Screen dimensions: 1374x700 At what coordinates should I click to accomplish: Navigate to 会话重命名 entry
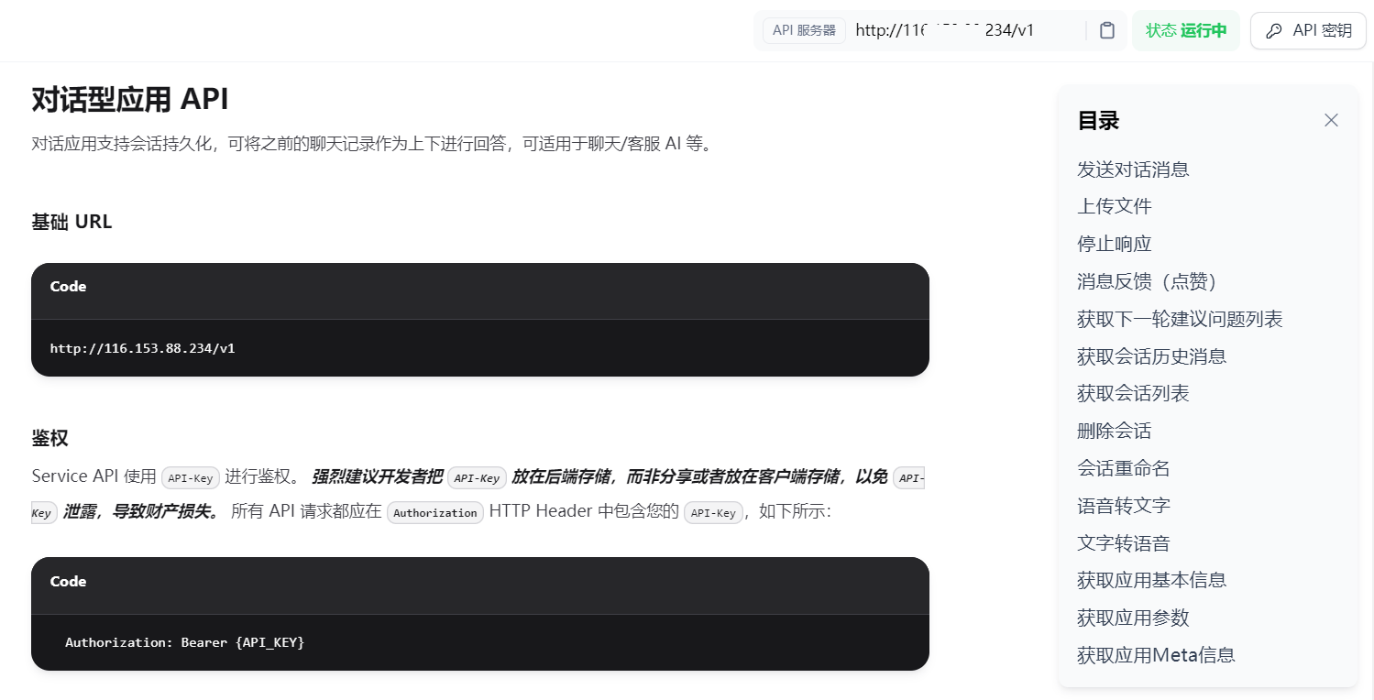pos(1124,468)
